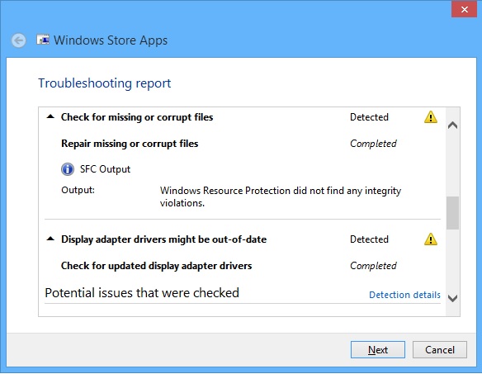The width and height of the screenshot is (482, 374).
Task: Click the Next button
Action: click(378, 350)
